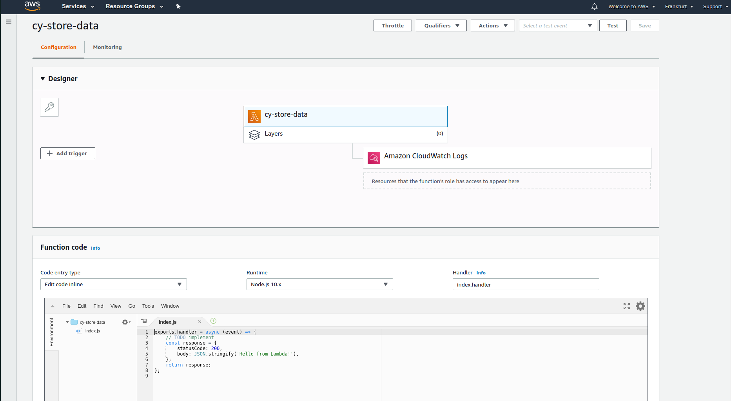Select Amazon CloudWatch Logs resource
This screenshot has height=401, width=731.
507,158
